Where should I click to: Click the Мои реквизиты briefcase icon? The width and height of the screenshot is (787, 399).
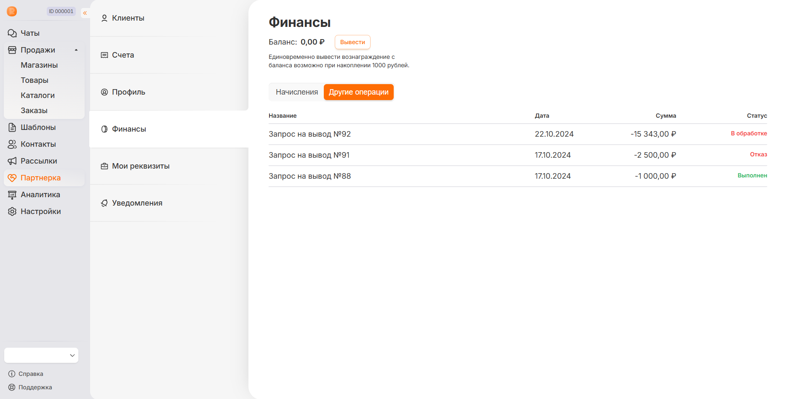click(104, 166)
